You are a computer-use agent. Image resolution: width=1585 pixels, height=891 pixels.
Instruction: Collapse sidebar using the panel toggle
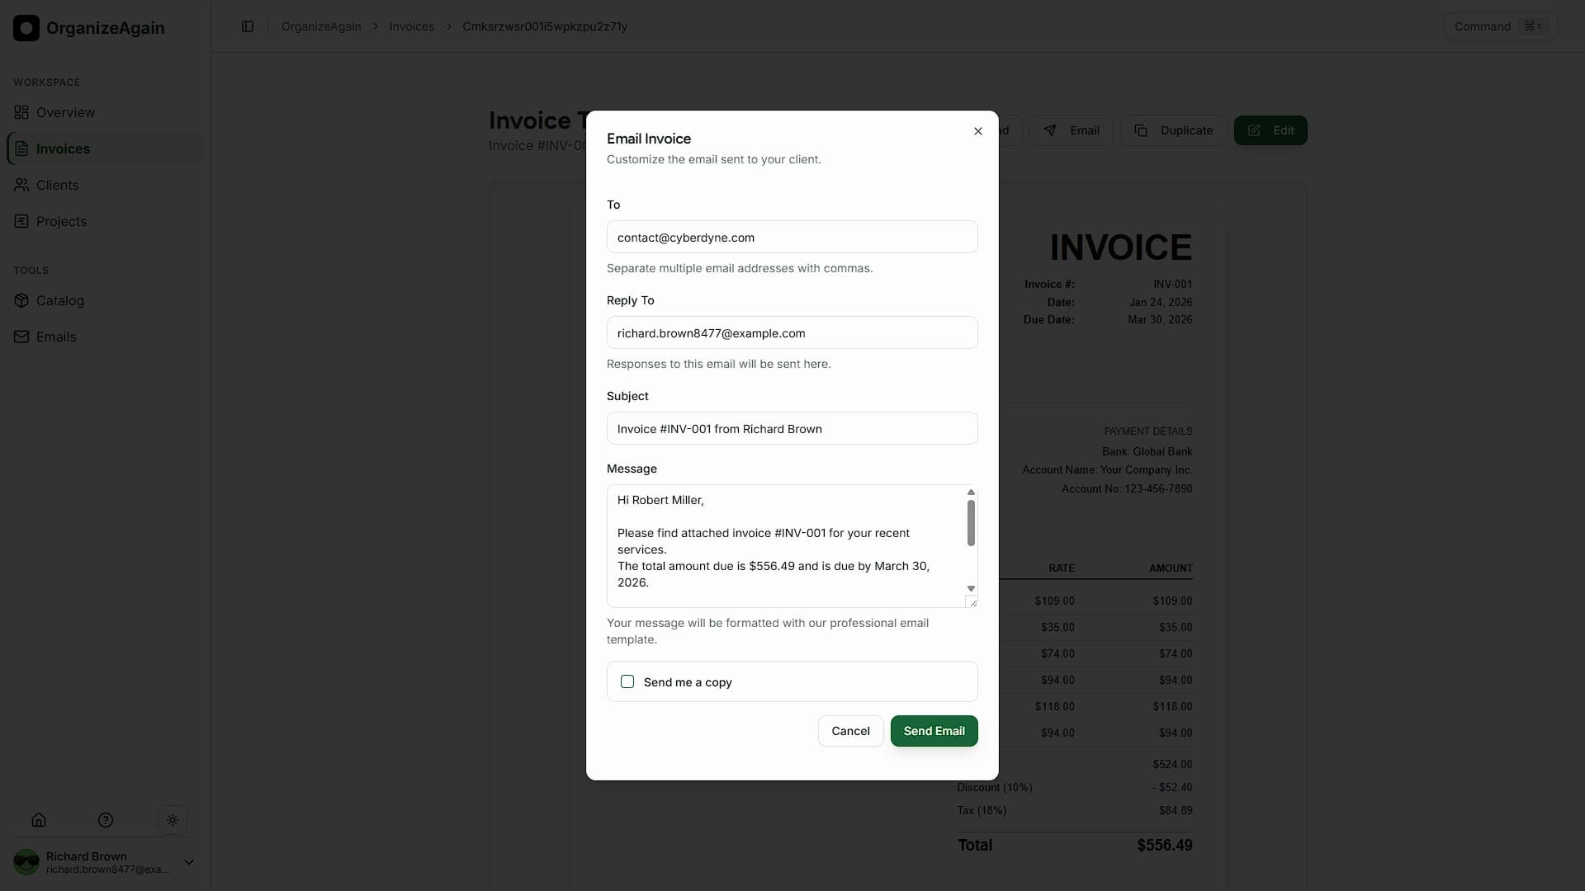pos(248,26)
